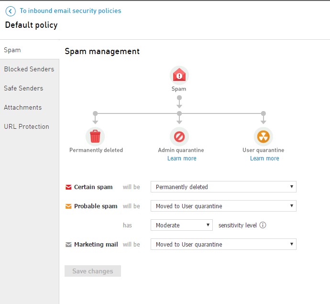Click the User quarantine orange icon

(264, 136)
